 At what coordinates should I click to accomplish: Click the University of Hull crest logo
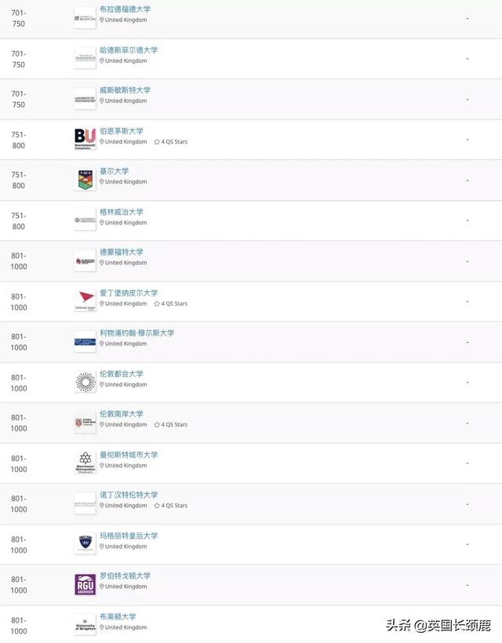[85, 180]
